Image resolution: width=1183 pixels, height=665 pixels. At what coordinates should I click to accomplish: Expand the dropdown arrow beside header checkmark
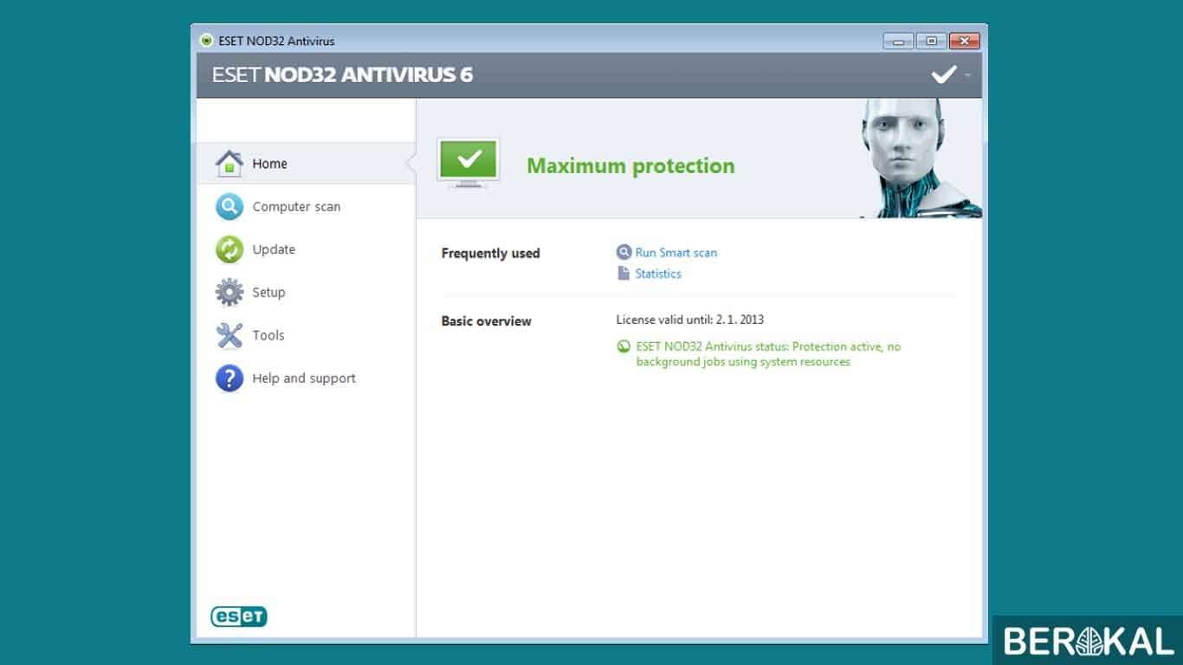[x=967, y=75]
